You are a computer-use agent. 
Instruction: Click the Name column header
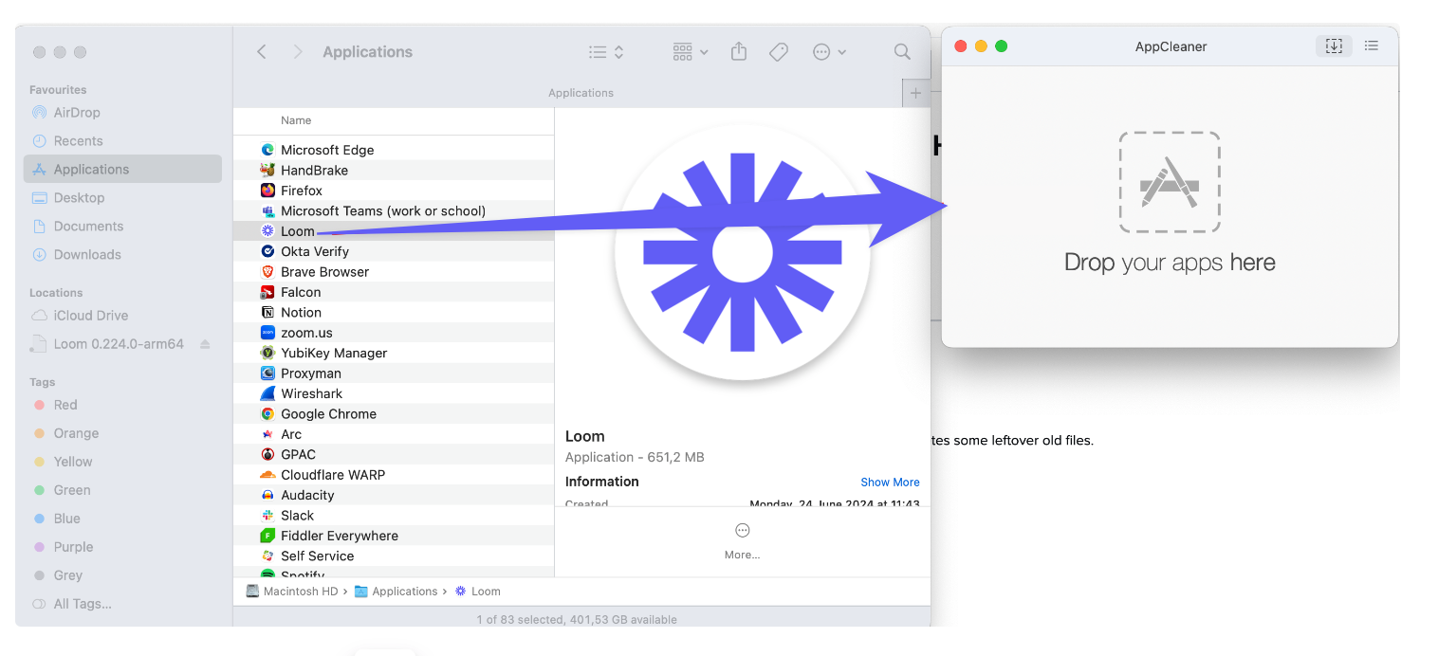[x=296, y=120]
